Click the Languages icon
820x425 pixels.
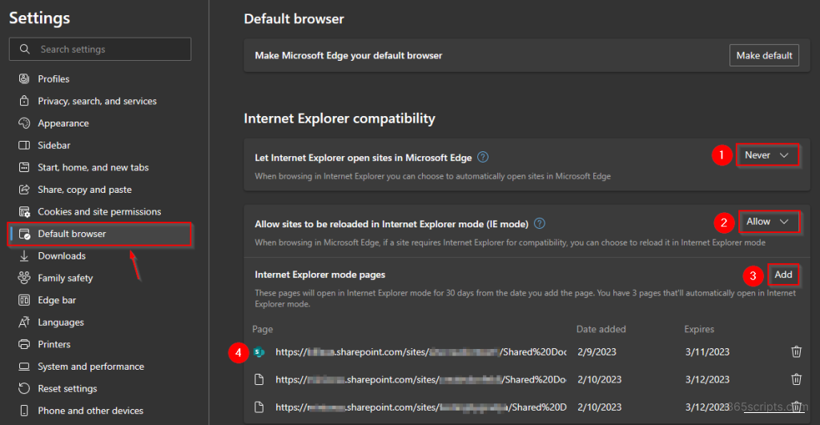(x=24, y=323)
